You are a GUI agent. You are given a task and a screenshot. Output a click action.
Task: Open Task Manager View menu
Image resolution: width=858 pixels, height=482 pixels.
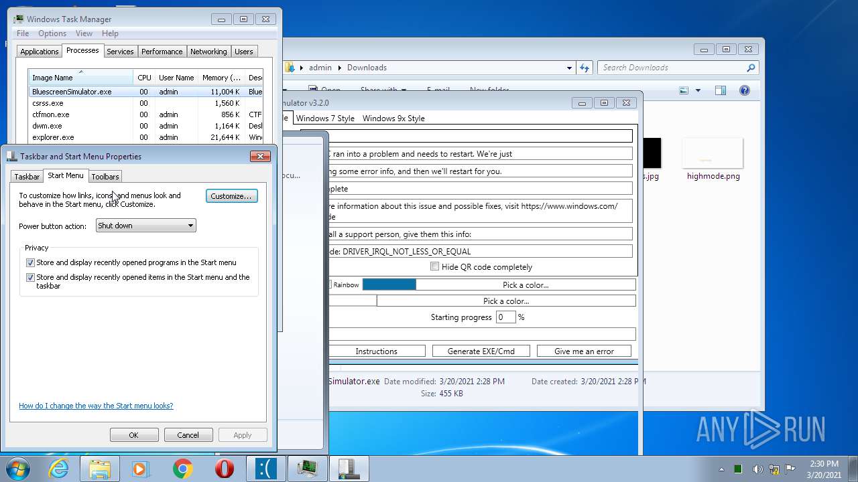click(x=84, y=33)
